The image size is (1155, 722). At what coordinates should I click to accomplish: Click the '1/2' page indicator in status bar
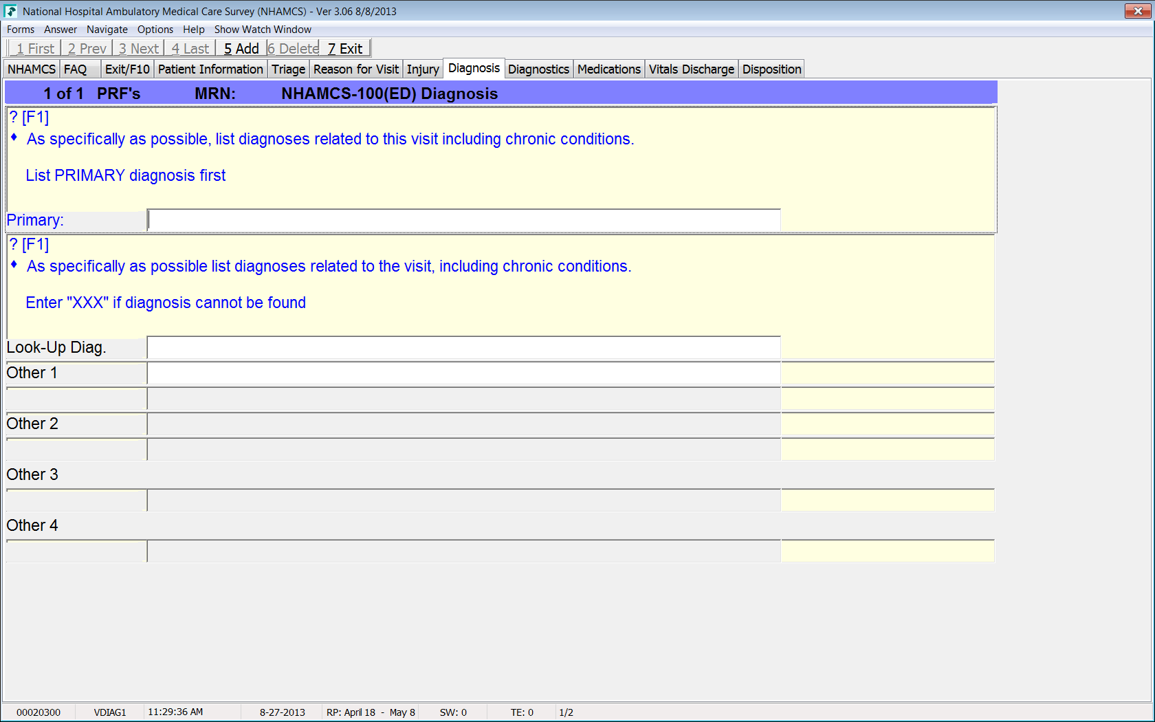point(566,712)
